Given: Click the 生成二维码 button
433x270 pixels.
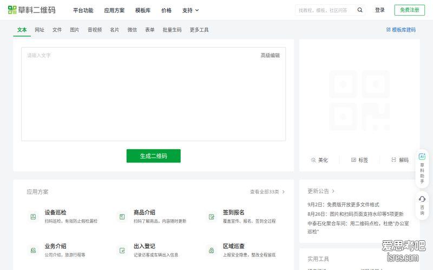Looking at the screenshot, I should 154,156.
